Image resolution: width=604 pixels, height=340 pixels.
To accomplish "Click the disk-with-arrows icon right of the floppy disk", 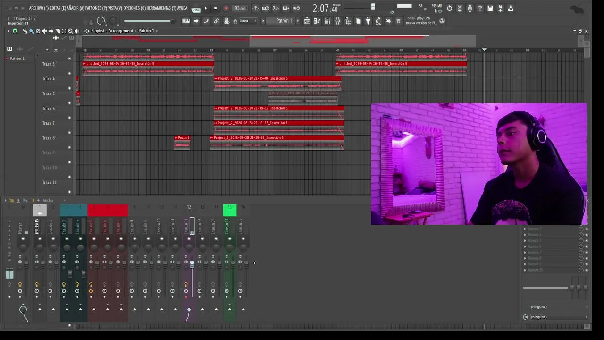I will 501,8.
